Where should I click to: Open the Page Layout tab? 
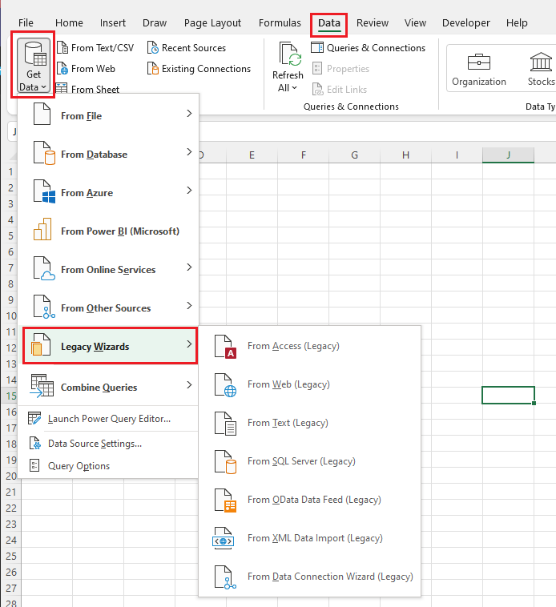(212, 23)
